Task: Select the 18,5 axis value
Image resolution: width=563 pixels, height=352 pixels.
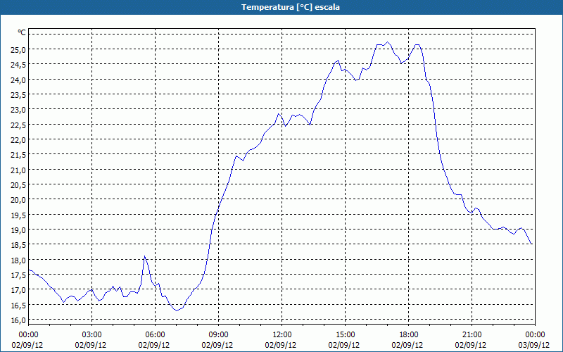Action: click(19, 245)
